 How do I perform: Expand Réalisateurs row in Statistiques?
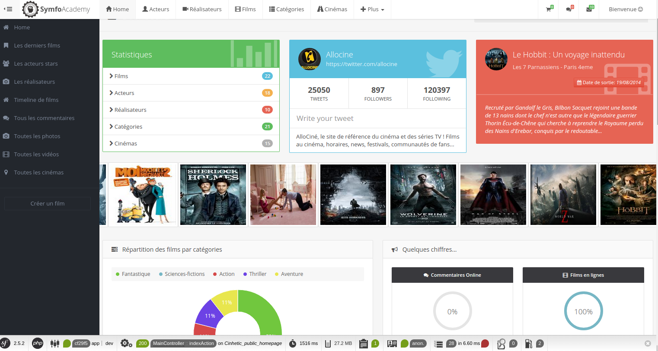click(x=191, y=110)
